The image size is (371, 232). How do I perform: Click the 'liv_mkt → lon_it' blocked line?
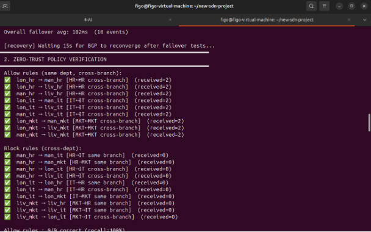91,217
